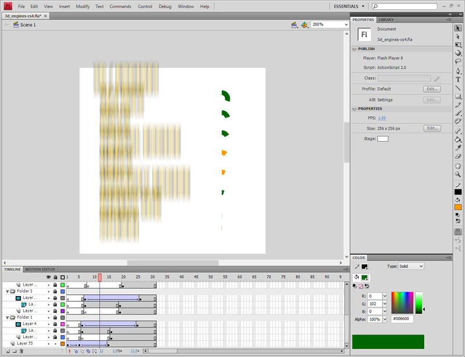Toggle outline color box for Folder 3
Screen dimensions: 465x357
[x=62, y=291]
